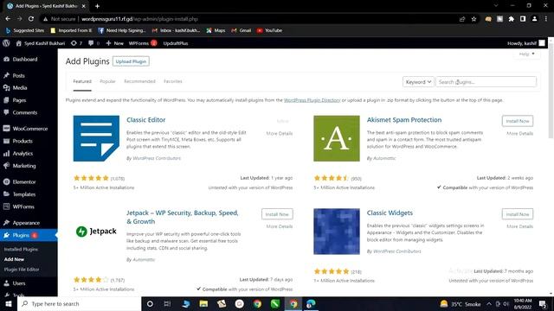Click the Chrome address bar
This screenshot has height=311, width=554.
(x=248, y=19)
